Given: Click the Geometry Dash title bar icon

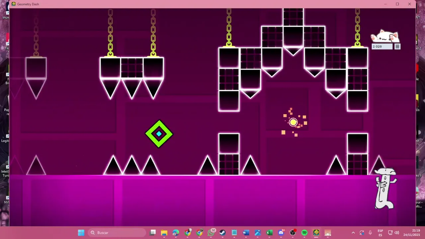Looking at the screenshot, I should (x=13, y=4).
